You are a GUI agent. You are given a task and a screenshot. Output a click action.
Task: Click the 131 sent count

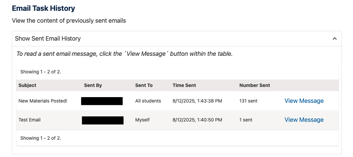coord(248,101)
